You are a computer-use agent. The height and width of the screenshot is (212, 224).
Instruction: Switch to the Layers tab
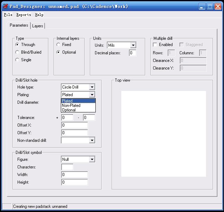(x=38, y=26)
